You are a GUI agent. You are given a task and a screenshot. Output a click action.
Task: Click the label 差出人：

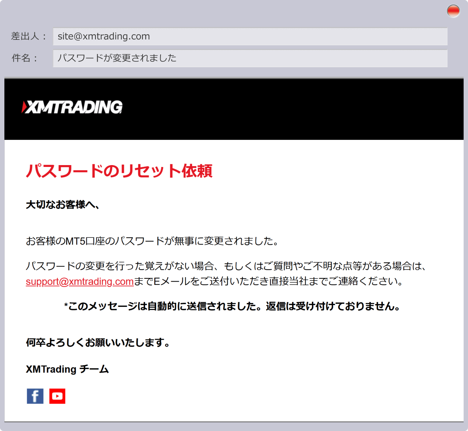(29, 36)
